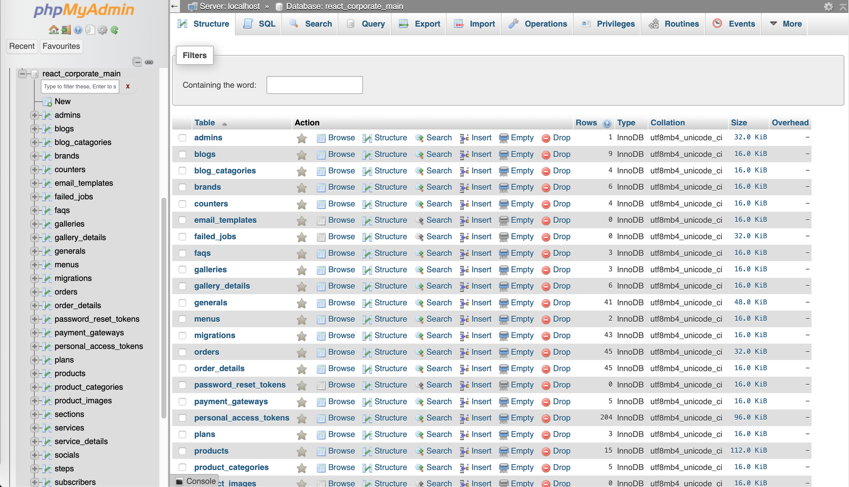Click the red Drop icon for menus
Viewport: 849px width, 487px height.
click(x=546, y=320)
